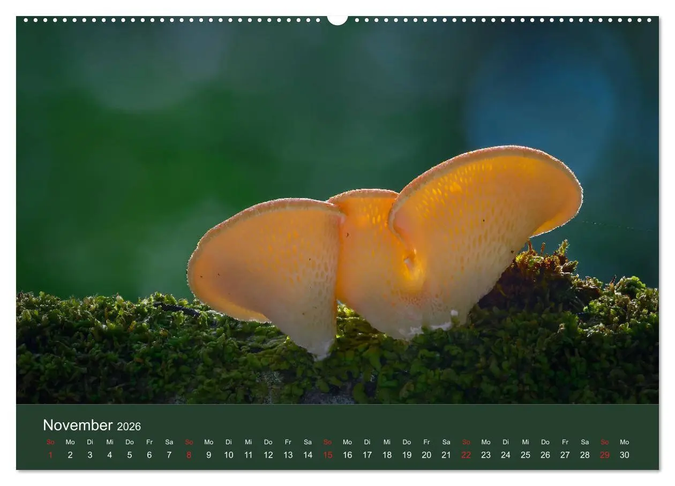This screenshot has height=486, width=675.
Task: Click date 28 in the calendar row
Action: (585, 455)
